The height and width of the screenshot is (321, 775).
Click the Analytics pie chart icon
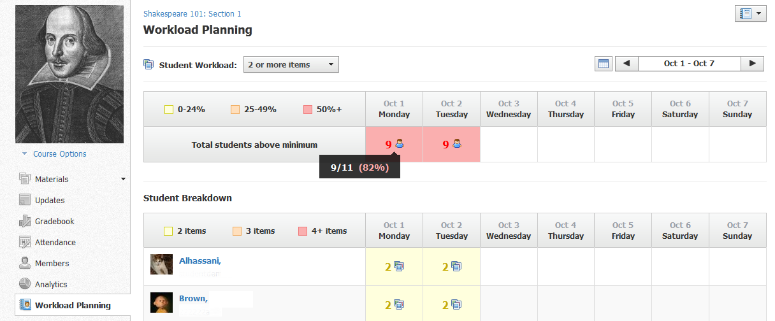tap(25, 284)
